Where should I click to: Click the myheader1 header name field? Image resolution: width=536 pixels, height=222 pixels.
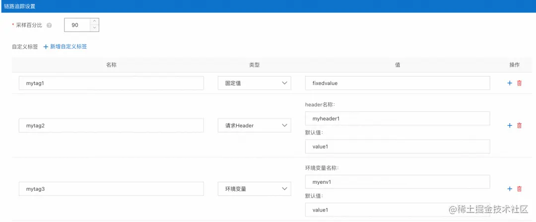[398, 118]
